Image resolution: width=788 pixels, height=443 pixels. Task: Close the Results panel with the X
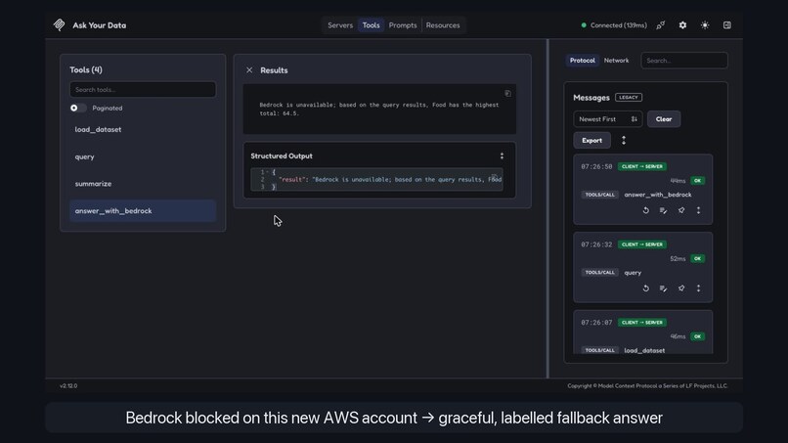[x=249, y=70]
